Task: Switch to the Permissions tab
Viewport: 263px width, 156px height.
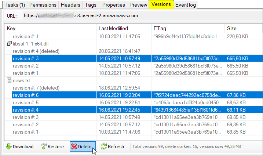Action: 43,5
